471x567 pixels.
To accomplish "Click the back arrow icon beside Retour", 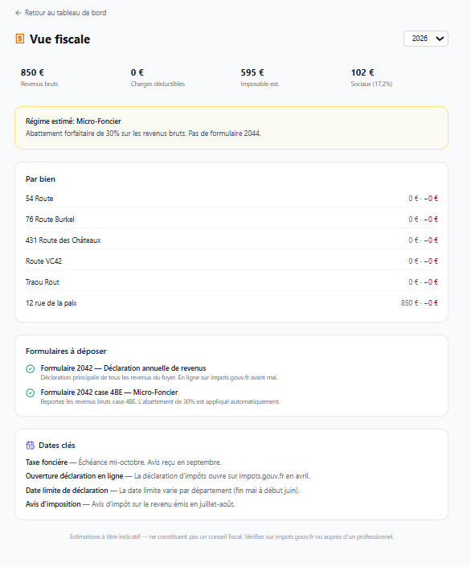I will click(18, 13).
